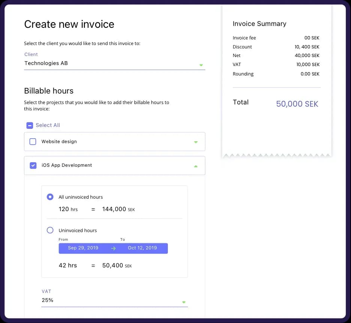The height and width of the screenshot is (323, 351).
Task: Click the iOS App Development project label
Action: pyautogui.click(x=66, y=165)
